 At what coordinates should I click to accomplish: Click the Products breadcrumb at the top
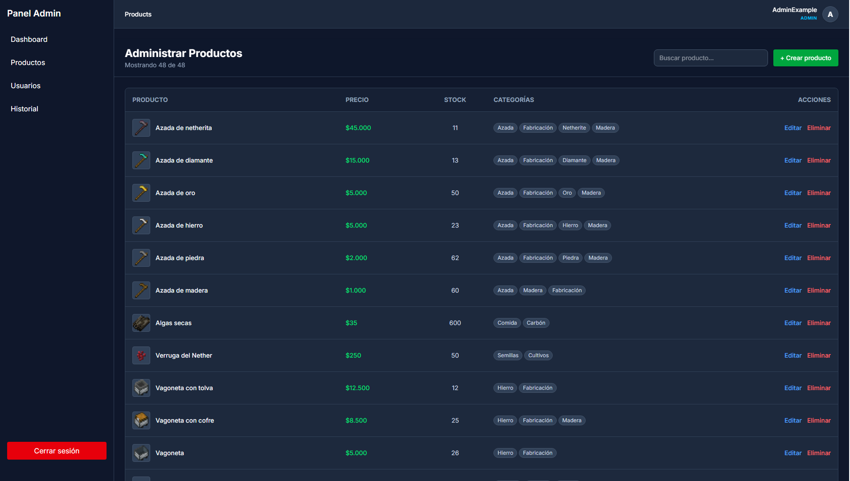pyautogui.click(x=138, y=14)
